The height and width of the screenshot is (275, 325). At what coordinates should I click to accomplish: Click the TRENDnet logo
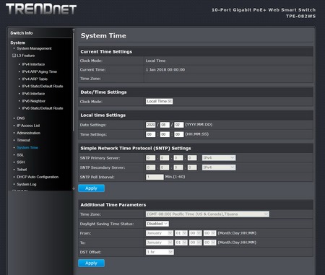click(40, 9)
